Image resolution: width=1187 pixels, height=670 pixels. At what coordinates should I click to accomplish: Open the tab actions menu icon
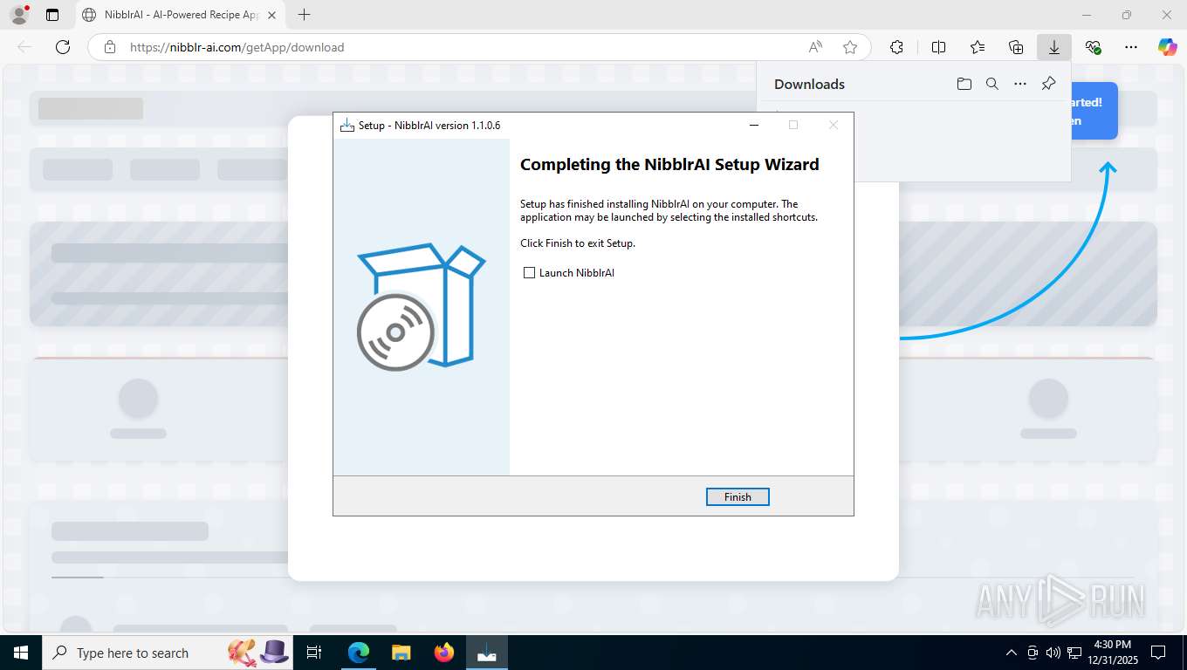point(52,15)
